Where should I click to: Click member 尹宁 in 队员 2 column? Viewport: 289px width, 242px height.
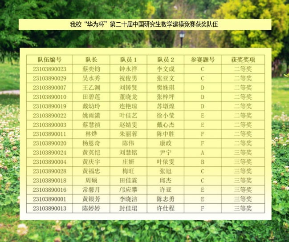166,153
